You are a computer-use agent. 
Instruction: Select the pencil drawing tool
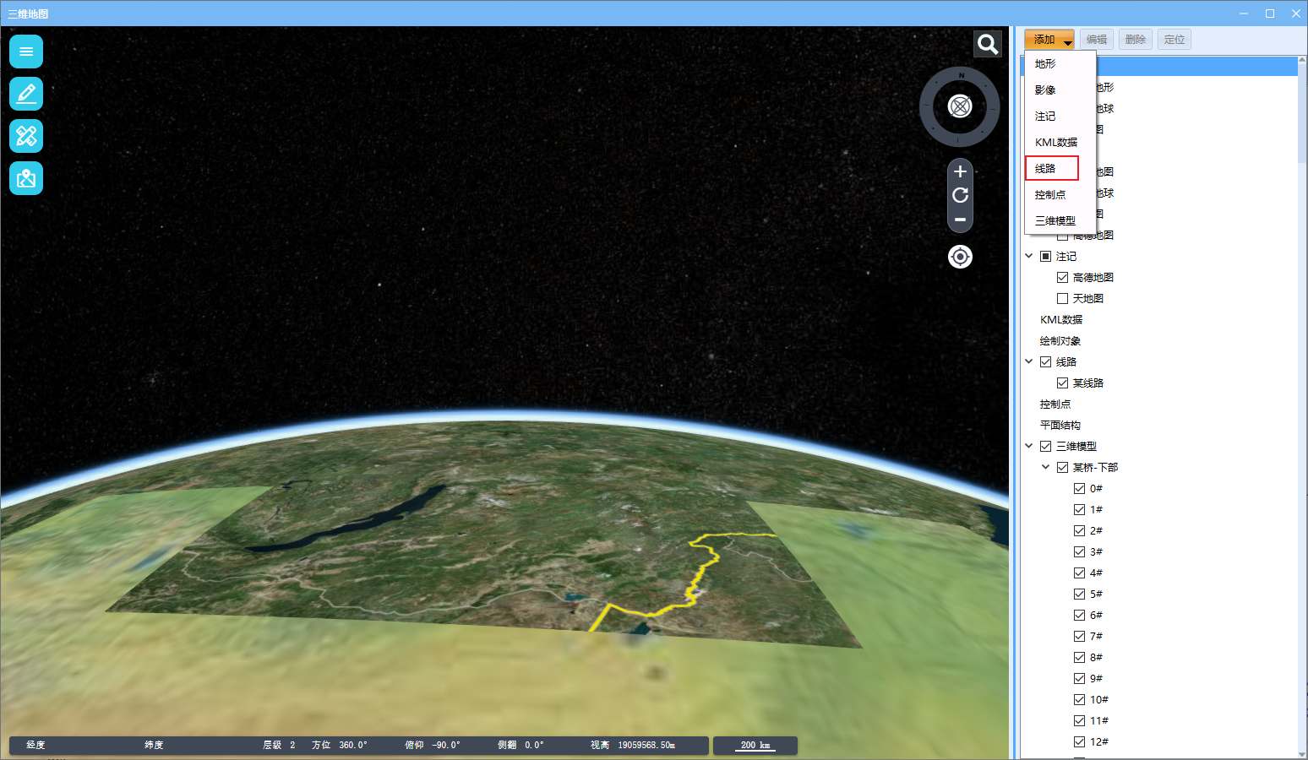pyautogui.click(x=26, y=93)
